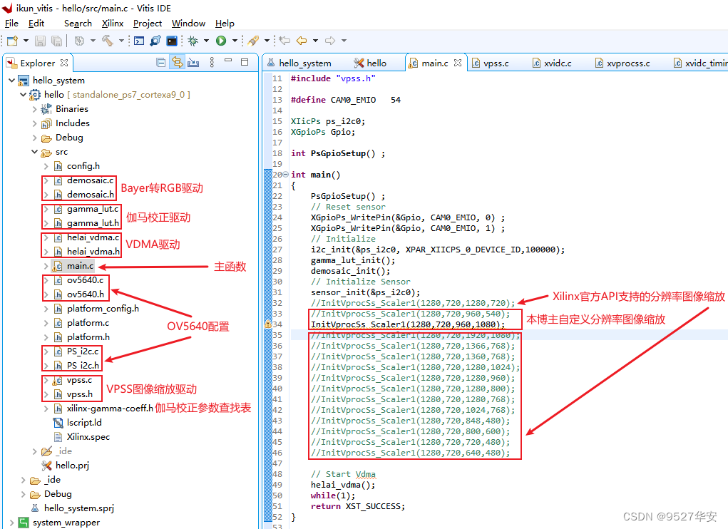728x529 pixels.
Task: Open the Search dropdown arrow
Action: 267,41
